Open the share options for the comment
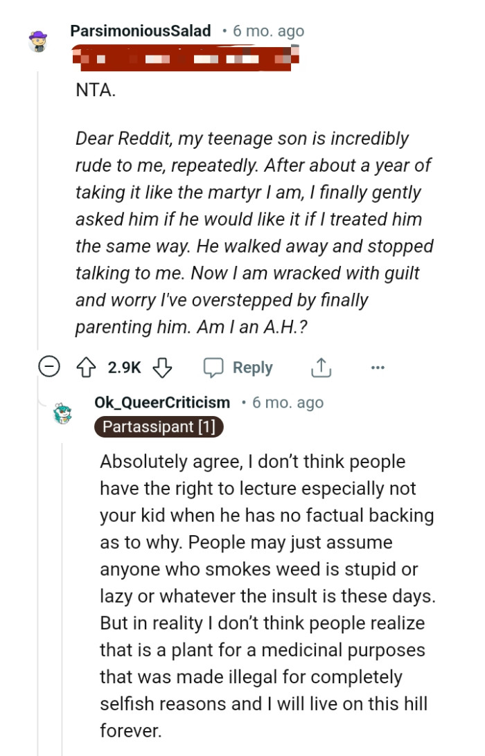The height and width of the screenshot is (756, 485). click(321, 367)
